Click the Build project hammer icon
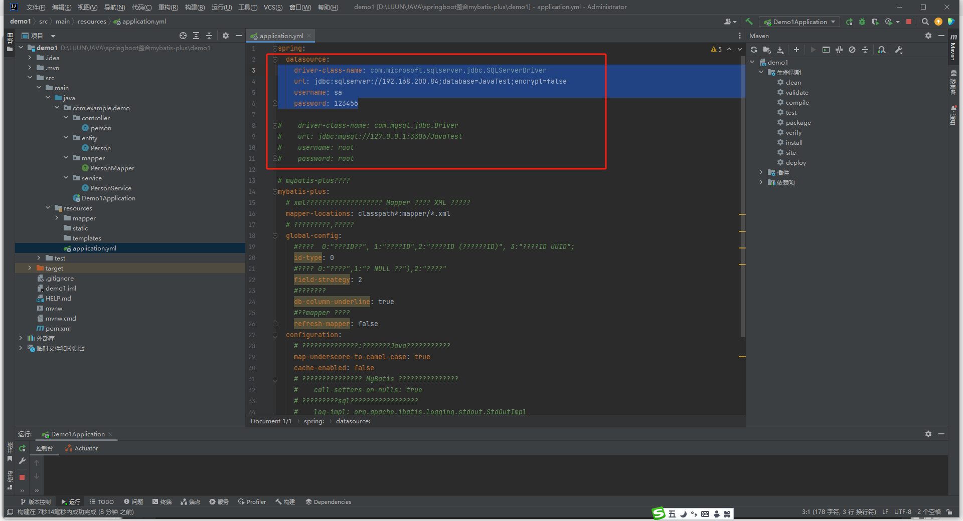963x521 pixels. click(749, 22)
